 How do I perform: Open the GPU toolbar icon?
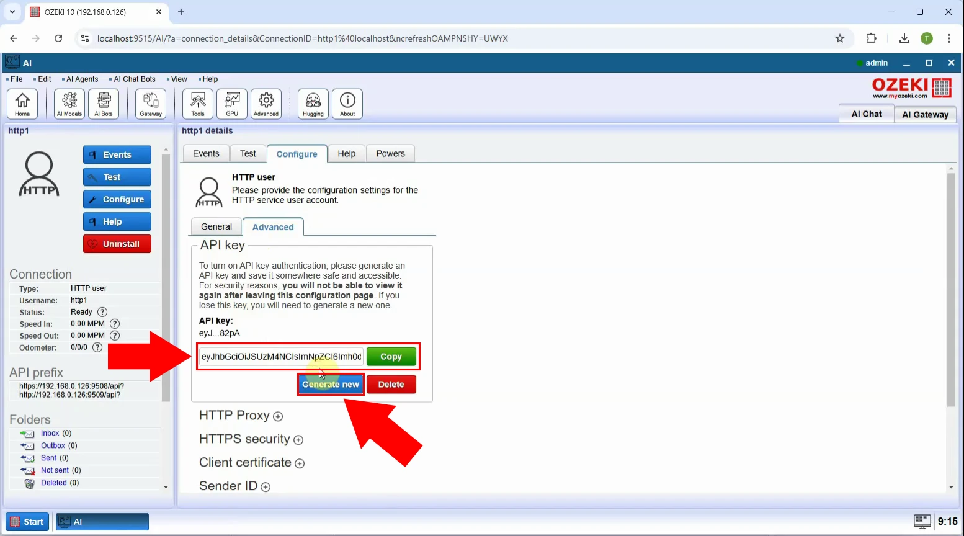coord(232,104)
